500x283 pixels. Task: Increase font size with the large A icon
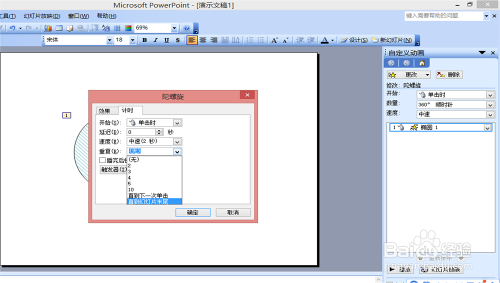pos(274,40)
